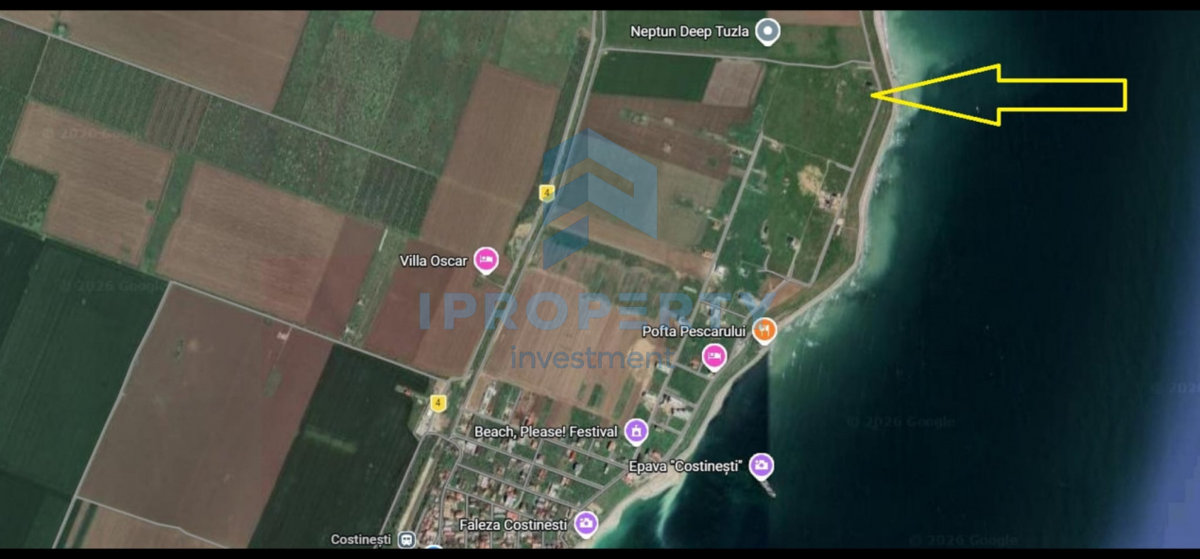This screenshot has width=1200, height=559.
Task: Click the Villa Oscar lodging marker icon
Action: pyautogui.click(x=485, y=260)
